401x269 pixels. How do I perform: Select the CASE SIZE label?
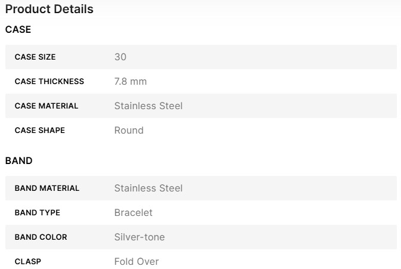point(35,57)
